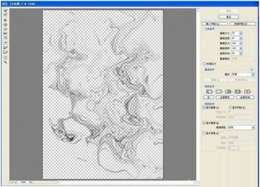This screenshot has height=187, width=260.
Task: Click the Reset (复位) button
Action: click(229, 17)
